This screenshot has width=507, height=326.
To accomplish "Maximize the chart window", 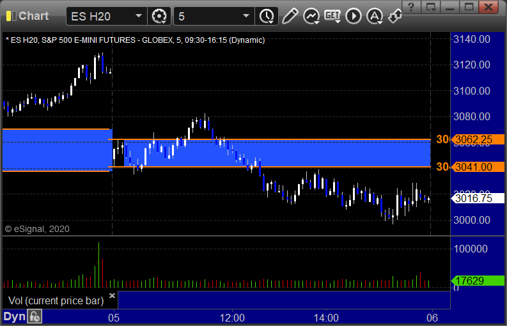I will tap(469, 6).
